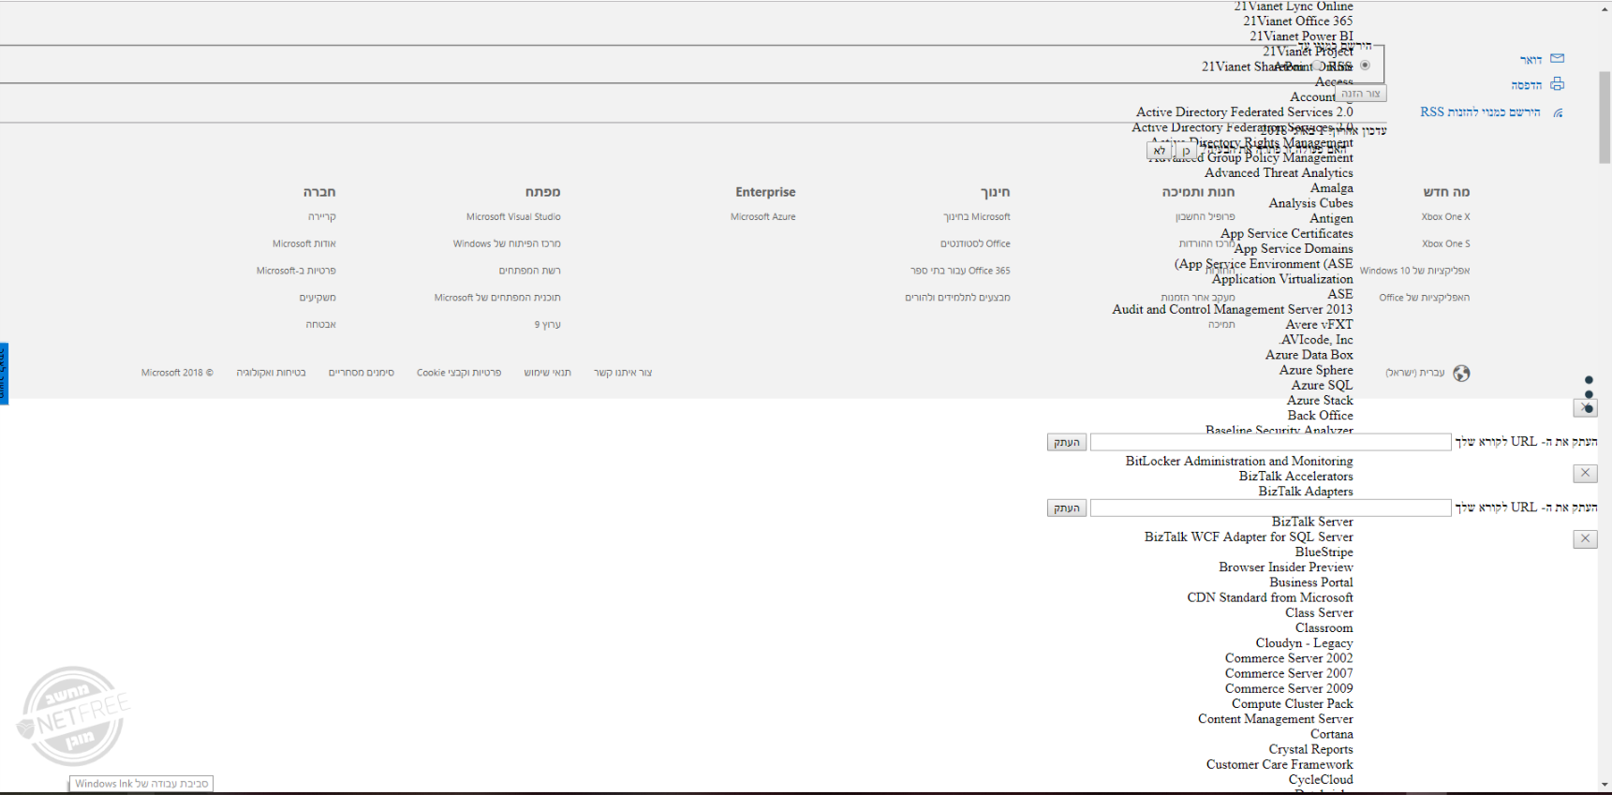Click the upper העתק copy button

1067,442
